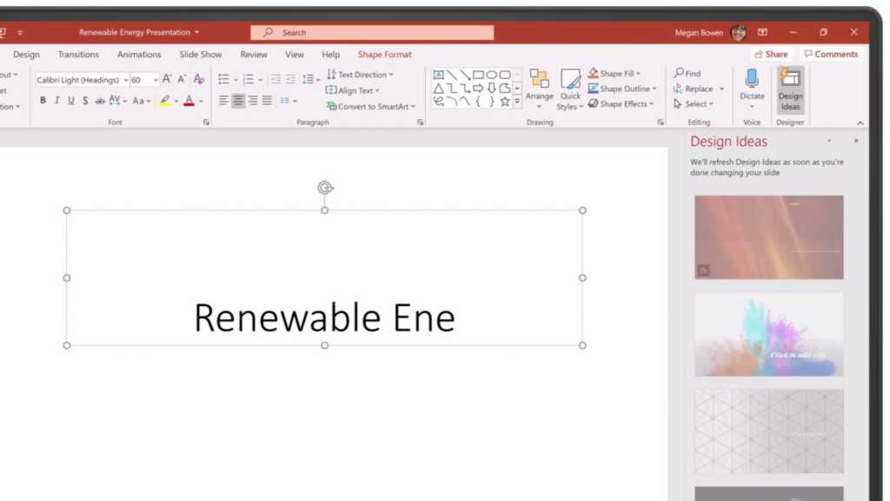Open ribbon display options icon
Screen dimensions: 890x501
762,32
